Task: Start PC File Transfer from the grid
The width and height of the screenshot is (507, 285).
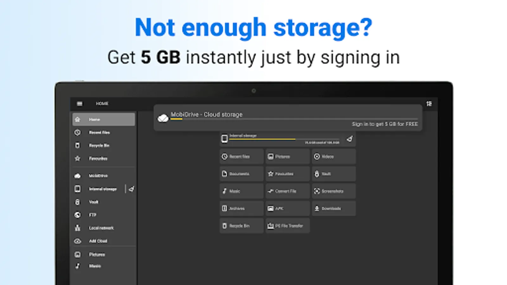Action: pos(288,226)
